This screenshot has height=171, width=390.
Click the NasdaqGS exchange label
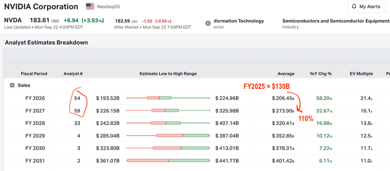[x=108, y=6]
